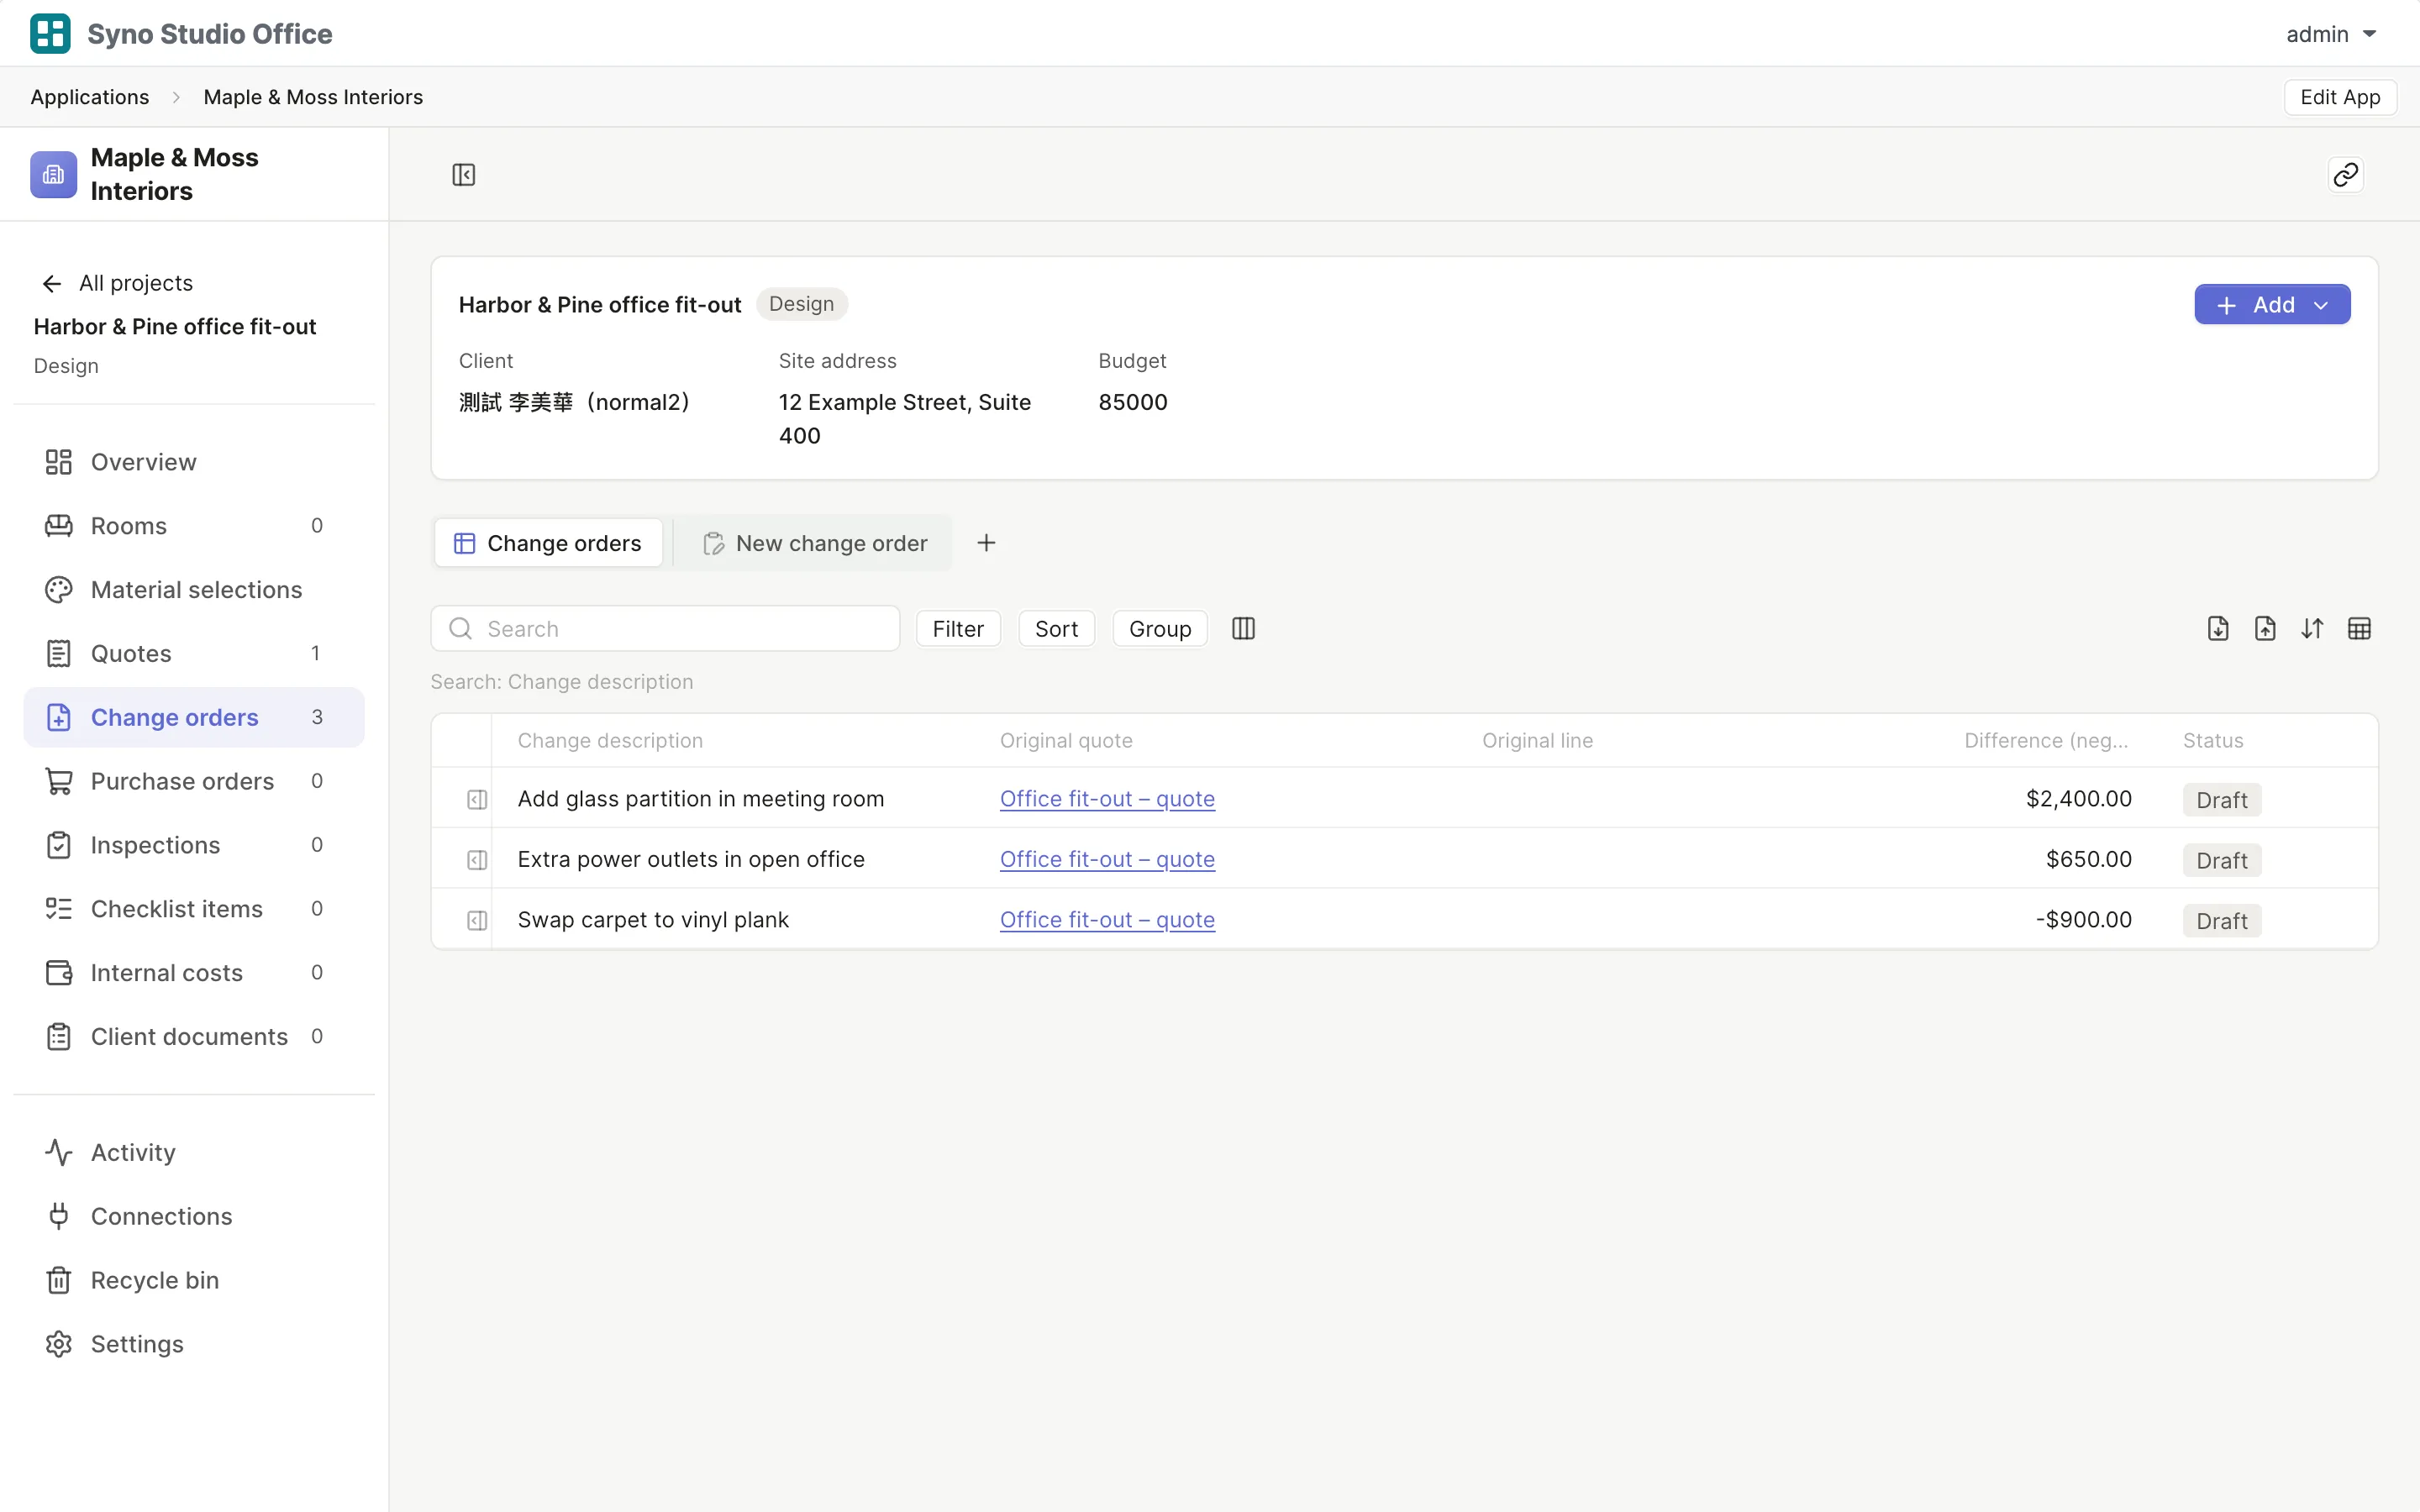The image size is (2420, 1512).
Task: Open the admin user menu
Action: pos(2330,34)
